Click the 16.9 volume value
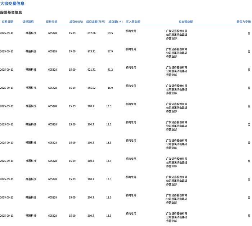Screen dimensions: 252x226 (110, 88)
